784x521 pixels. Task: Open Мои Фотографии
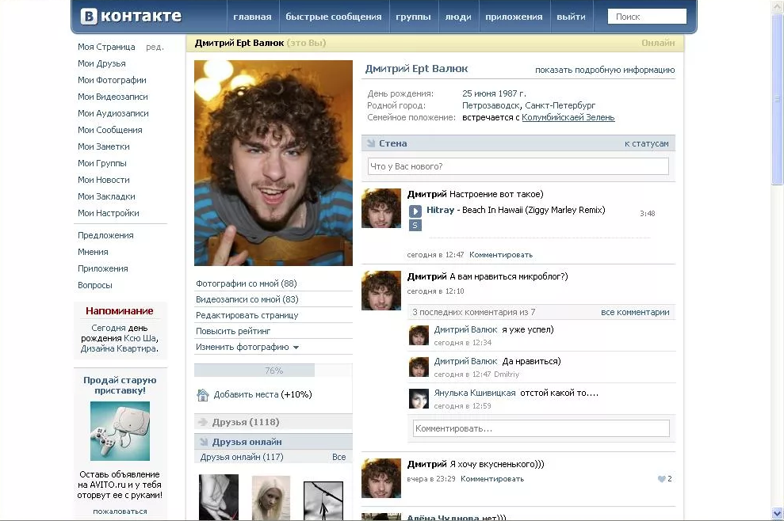pos(112,80)
